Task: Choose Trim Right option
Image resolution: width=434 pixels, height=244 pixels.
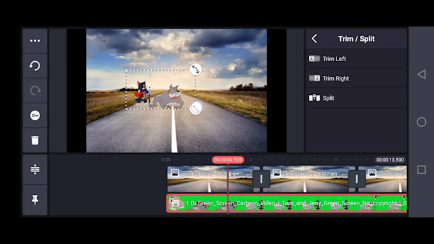Action: coord(356,78)
